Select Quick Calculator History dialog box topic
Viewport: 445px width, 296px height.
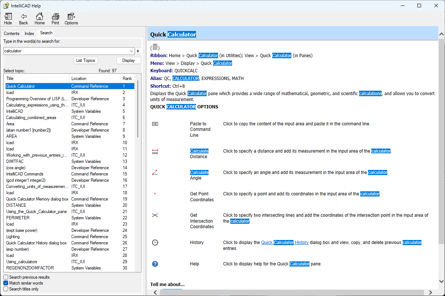[70, 243]
